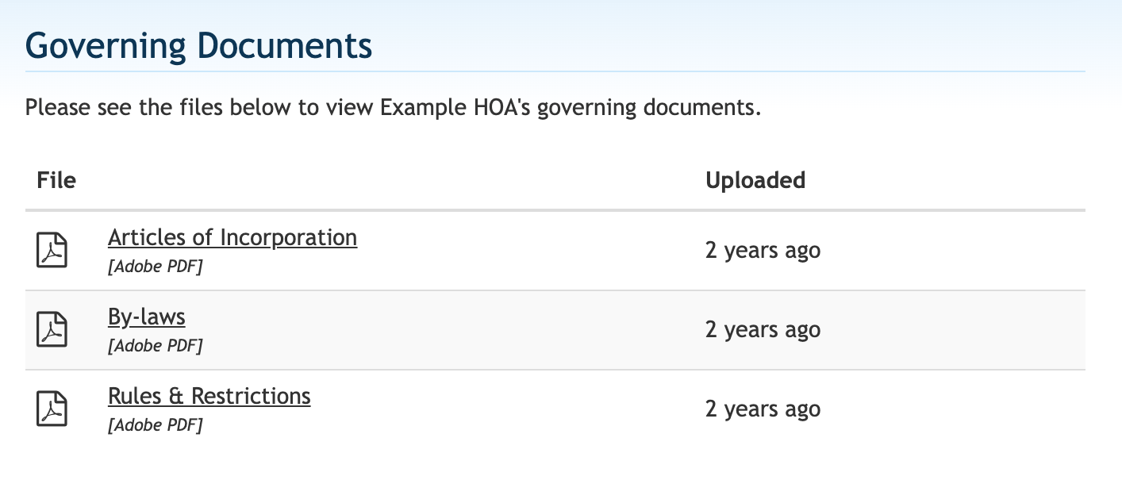Open the Rules & Restrictions link
1122x503 pixels.
(209, 396)
